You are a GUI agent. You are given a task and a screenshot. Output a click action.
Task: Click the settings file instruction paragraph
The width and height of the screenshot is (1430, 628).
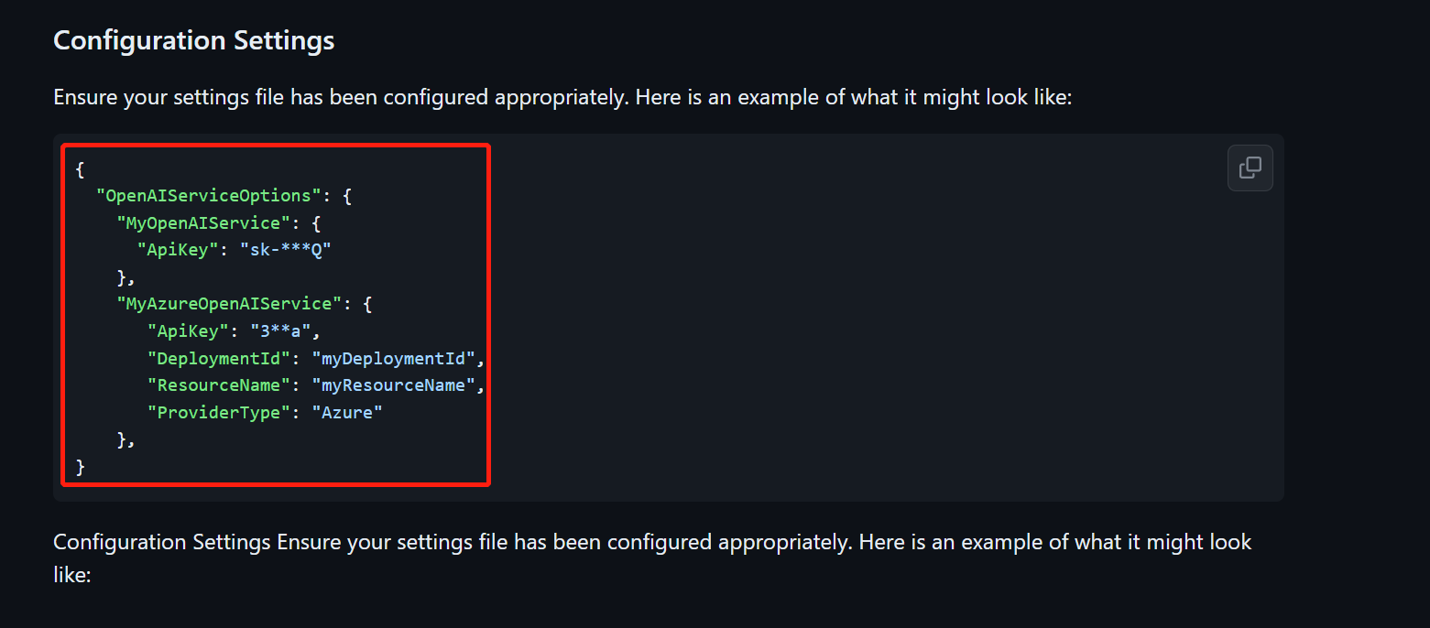[x=562, y=96]
